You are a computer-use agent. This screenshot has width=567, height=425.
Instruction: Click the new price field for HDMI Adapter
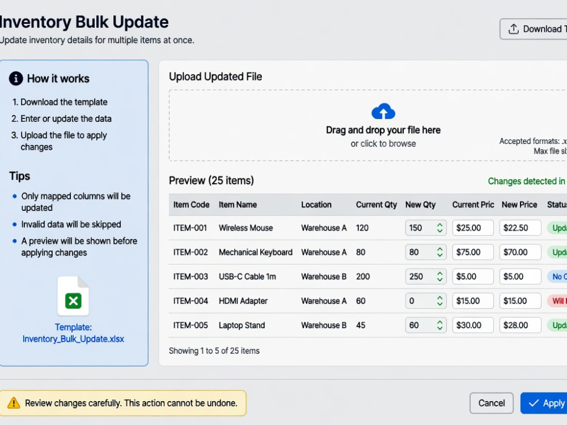tap(521, 301)
